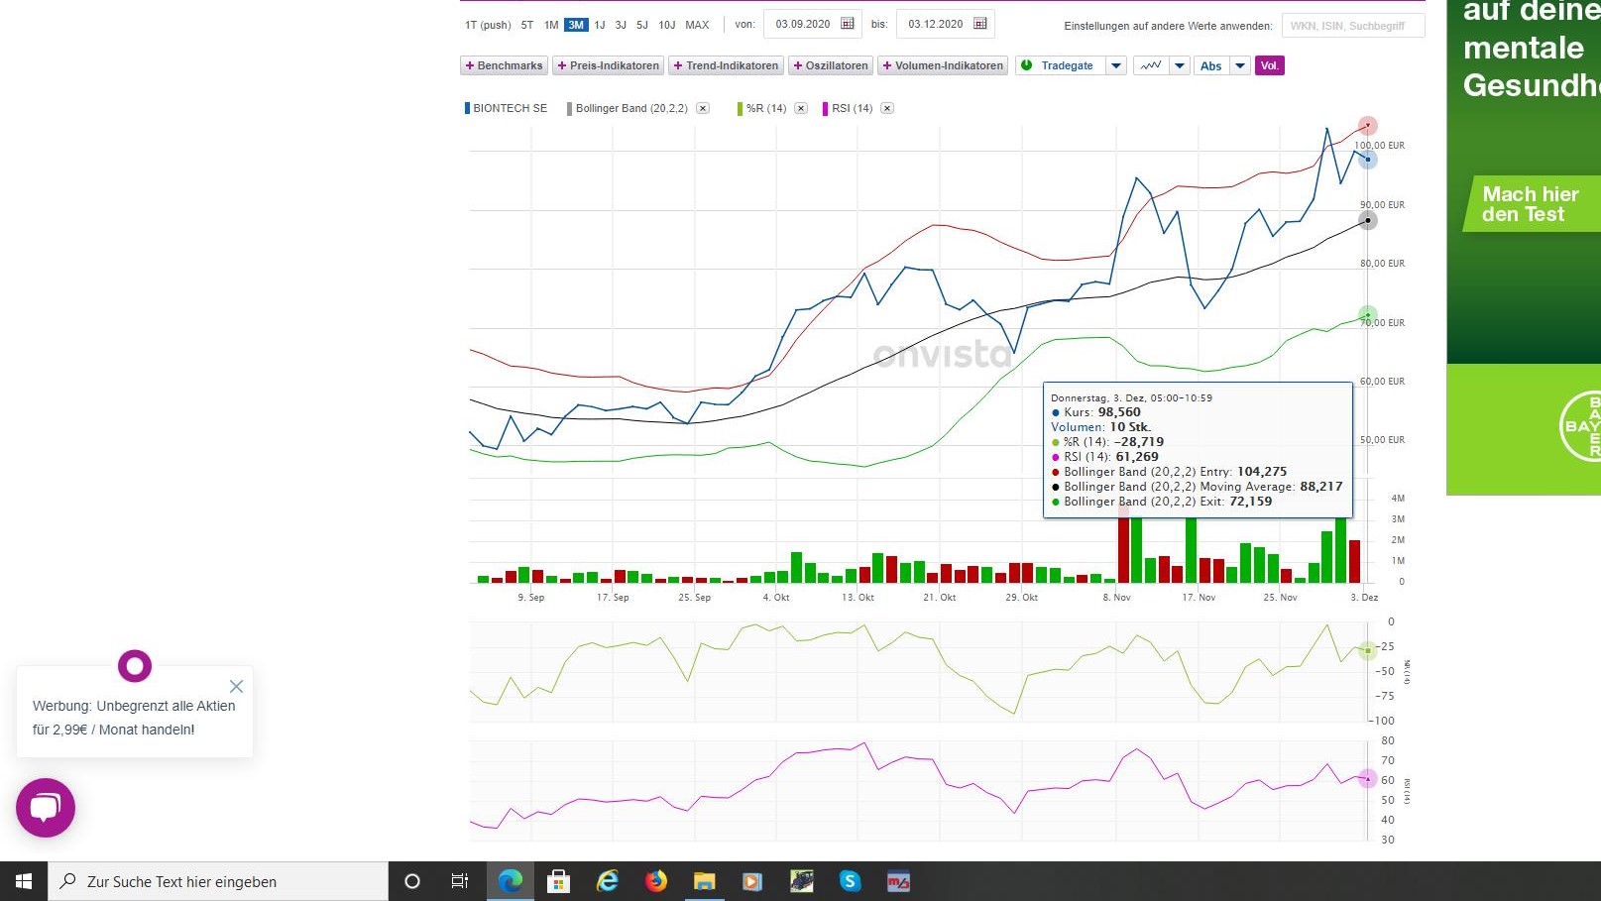Remove the %R (14) indicator

[x=801, y=108]
